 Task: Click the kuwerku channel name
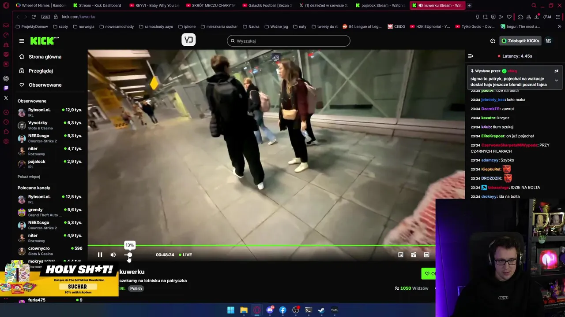pos(132,272)
